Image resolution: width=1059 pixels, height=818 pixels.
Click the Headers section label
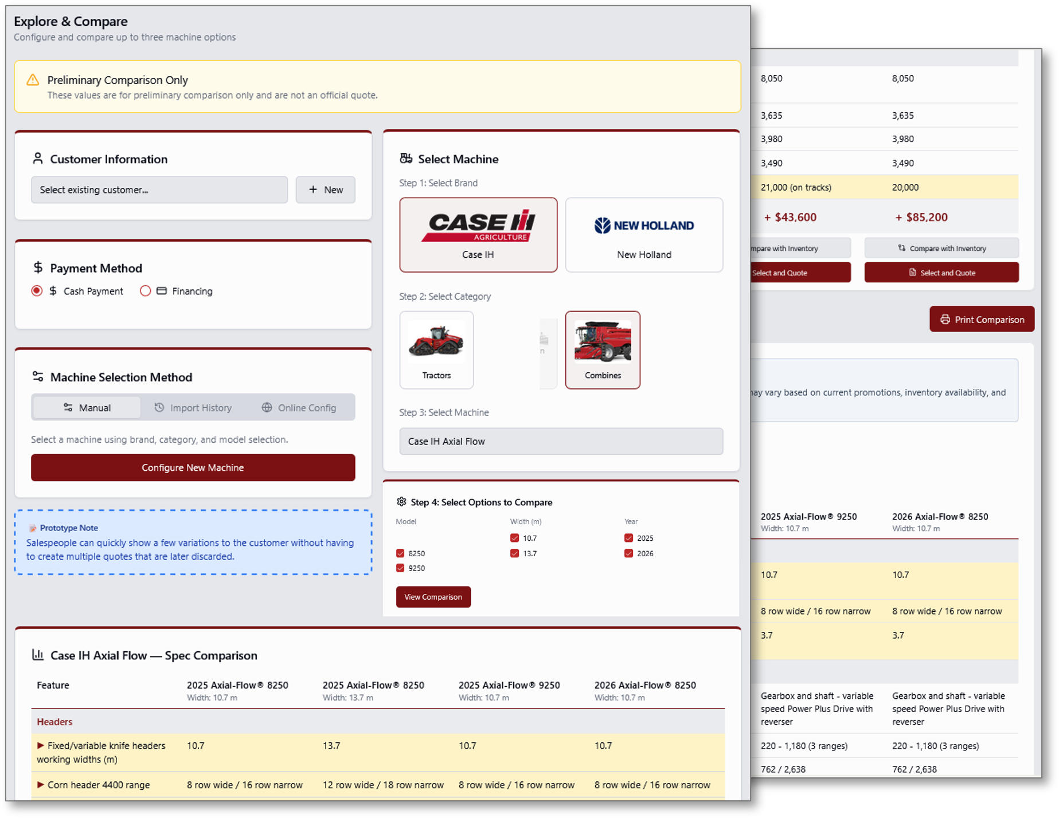click(54, 722)
